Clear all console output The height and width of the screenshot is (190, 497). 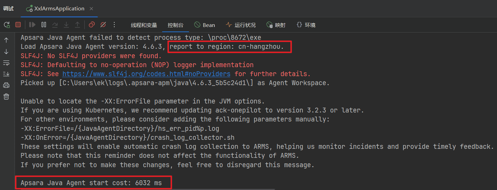click(x=6, y=97)
